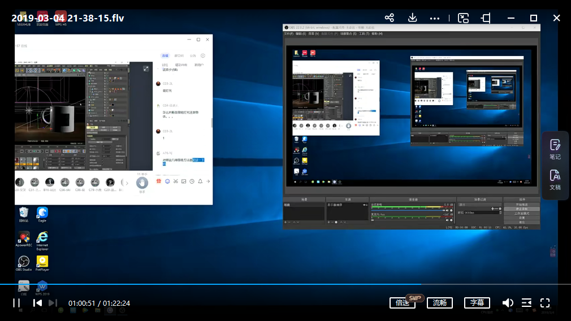The height and width of the screenshot is (321, 571).
Task: Click the scissors screenshot icon in chat
Action: (175, 181)
